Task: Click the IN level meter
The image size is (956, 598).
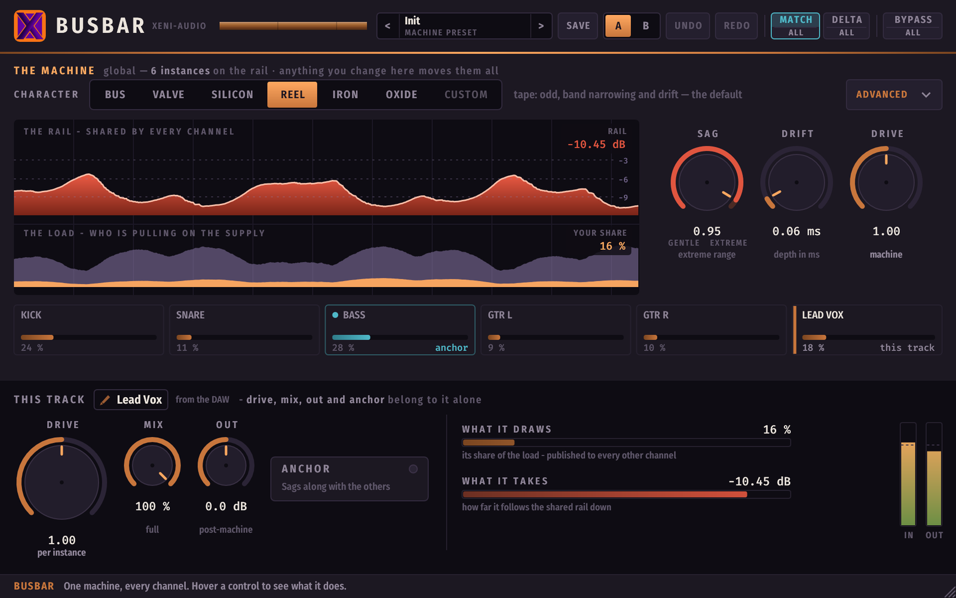Action: 908,474
